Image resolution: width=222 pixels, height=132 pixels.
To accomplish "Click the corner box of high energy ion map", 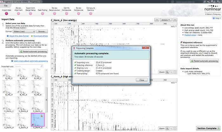I will click(52, 80).
